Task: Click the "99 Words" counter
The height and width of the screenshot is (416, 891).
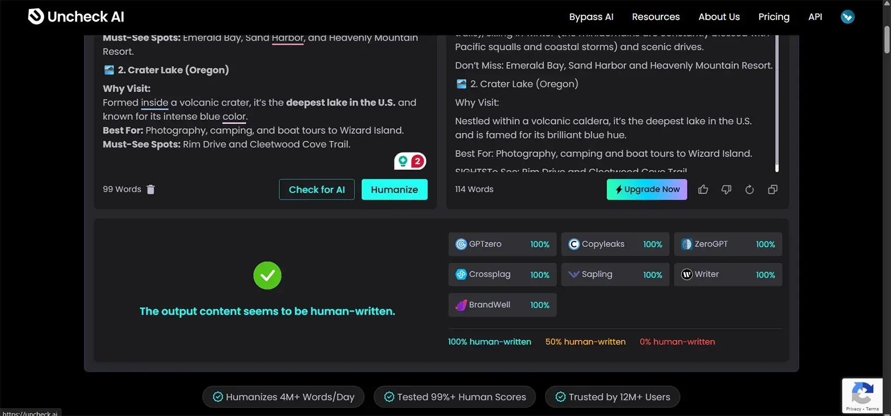Action: click(x=122, y=189)
